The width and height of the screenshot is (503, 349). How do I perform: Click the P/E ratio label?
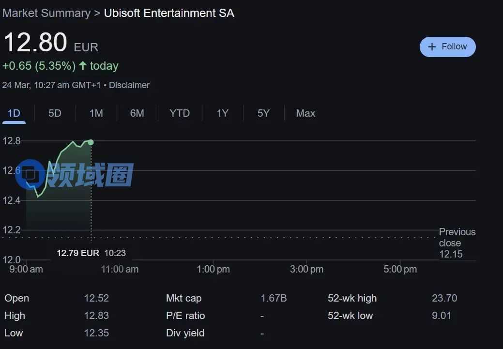(185, 316)
